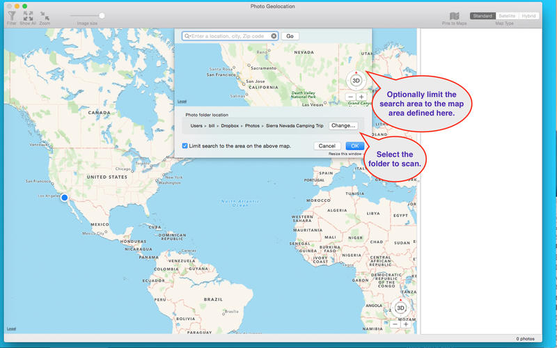This screenshot has width=557, height=348.
Task: Click the yellow minimize window button
Action: click(x=17, y=6)
